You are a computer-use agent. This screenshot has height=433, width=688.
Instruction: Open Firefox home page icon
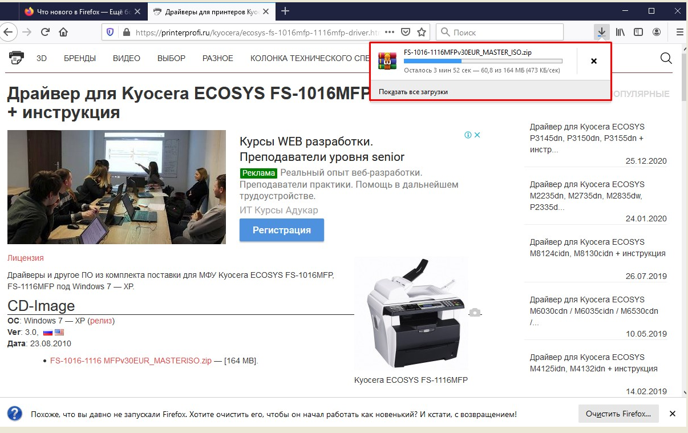(x=63, y=33)
